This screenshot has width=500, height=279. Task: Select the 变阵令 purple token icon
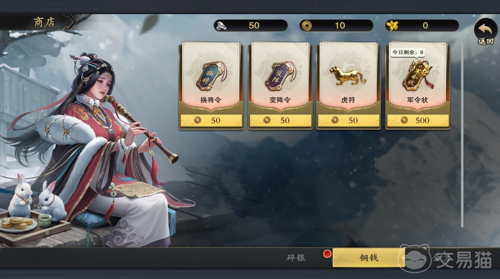(x=280, y=76)
